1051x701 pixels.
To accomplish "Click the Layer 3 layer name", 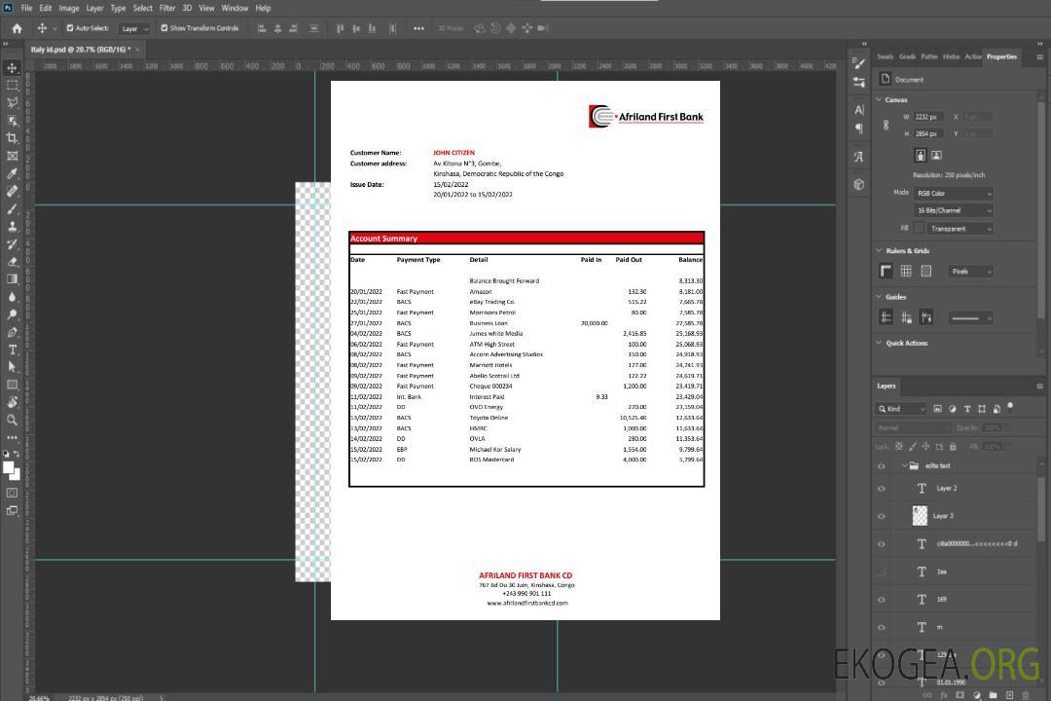I will coord(943,516).
